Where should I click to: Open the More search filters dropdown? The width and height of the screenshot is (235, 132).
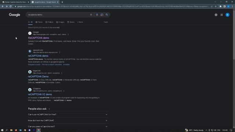click(x=80, y=22)
